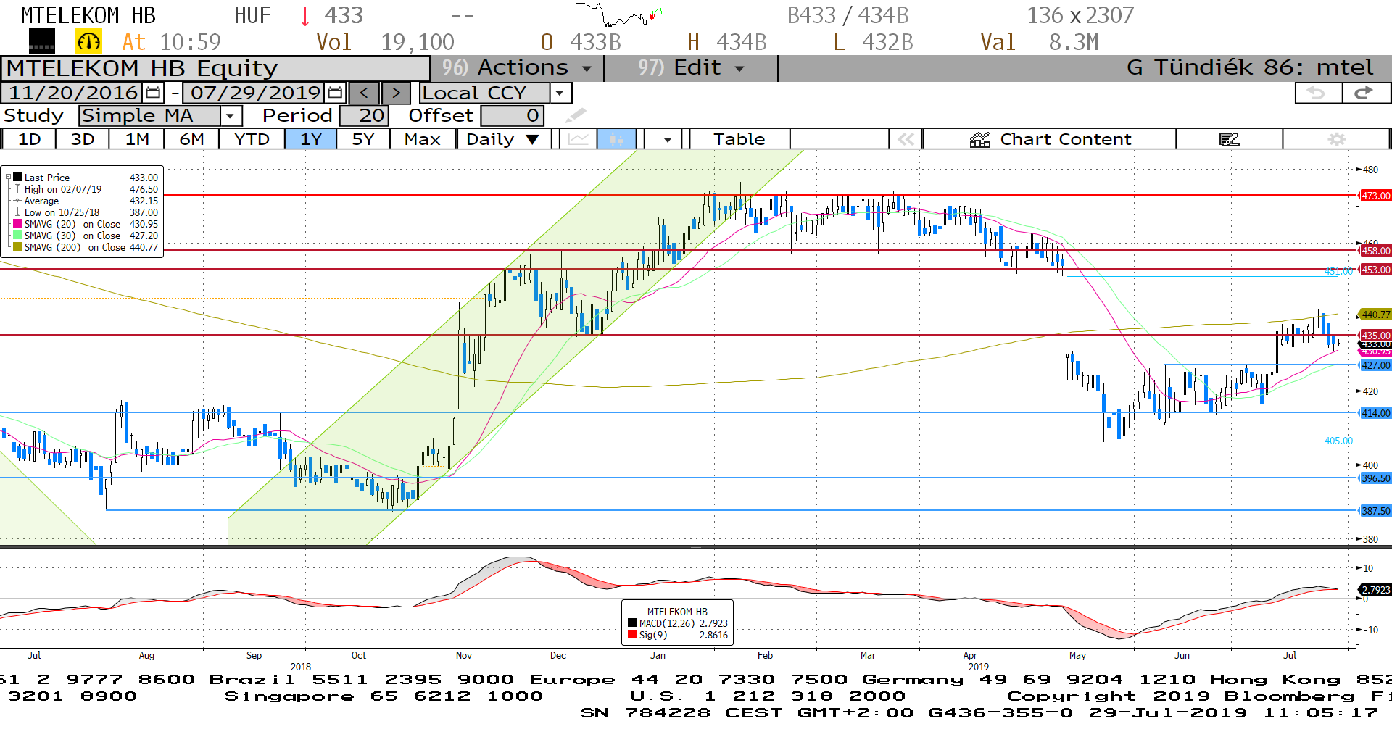Click the 2.7923 MACD value label
This screenshot has width=1392, height=753.
[x=1375, y=590]
